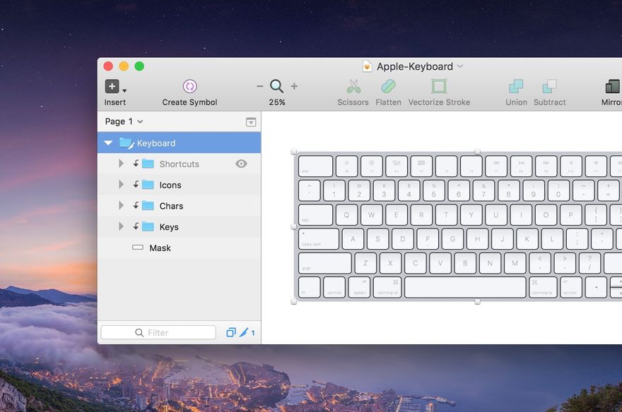The width and height of the screenshot is (622, 412).
Task: Click the Apple-Keyboard document icon
Action: tap(368, 66)
